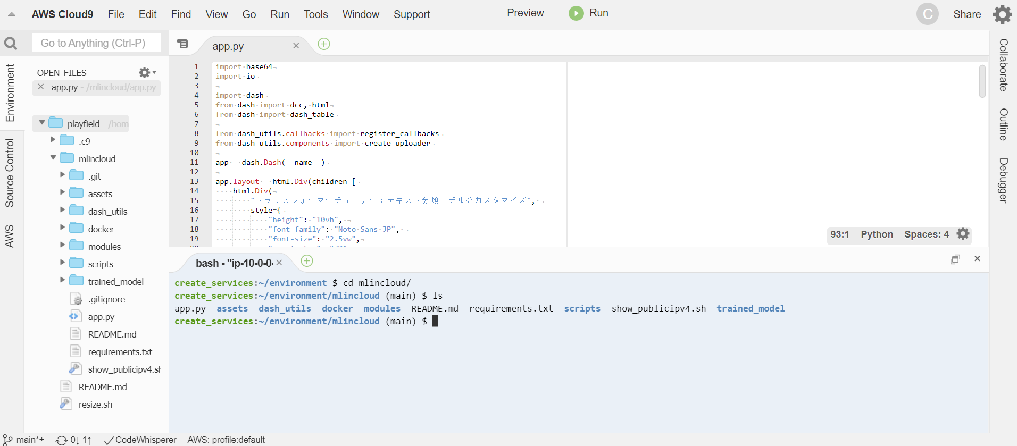Viewport: 1017px width, 446px height.
Task: Click the git sync icon in status bar
Action: (x=62, y=440)
